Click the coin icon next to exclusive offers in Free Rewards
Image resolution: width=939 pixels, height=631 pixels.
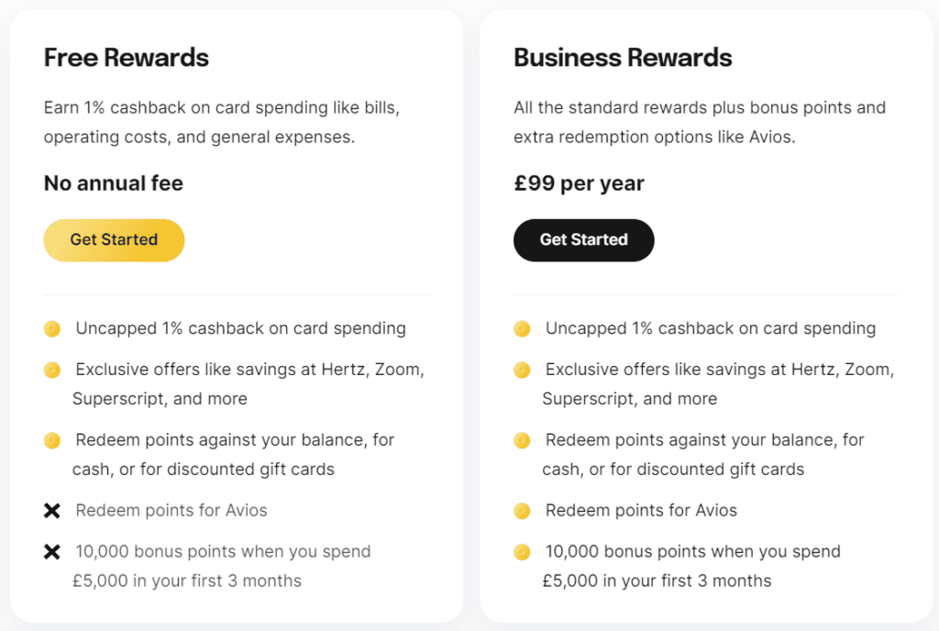(52, 370)
